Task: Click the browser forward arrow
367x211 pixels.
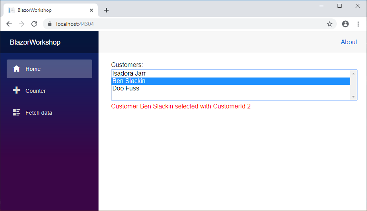Action: [22, 24]
